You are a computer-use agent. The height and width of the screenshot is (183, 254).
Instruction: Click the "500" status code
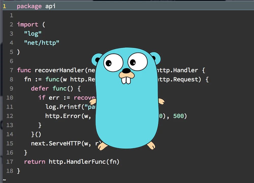pos(178,116)
